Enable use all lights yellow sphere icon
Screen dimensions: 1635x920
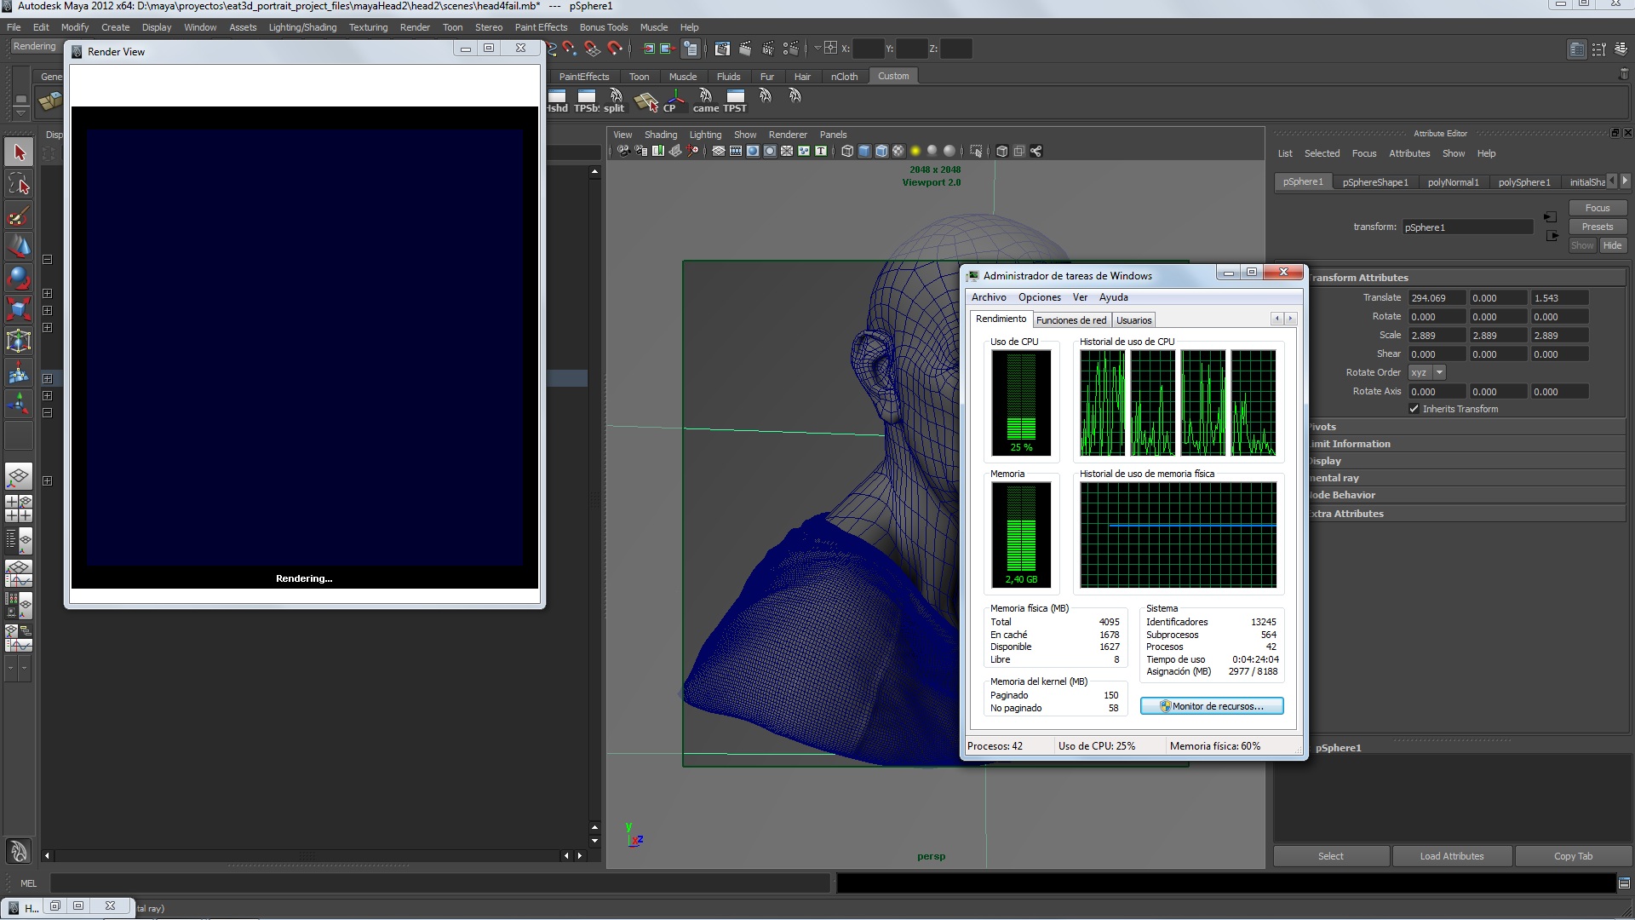(915, 151)
